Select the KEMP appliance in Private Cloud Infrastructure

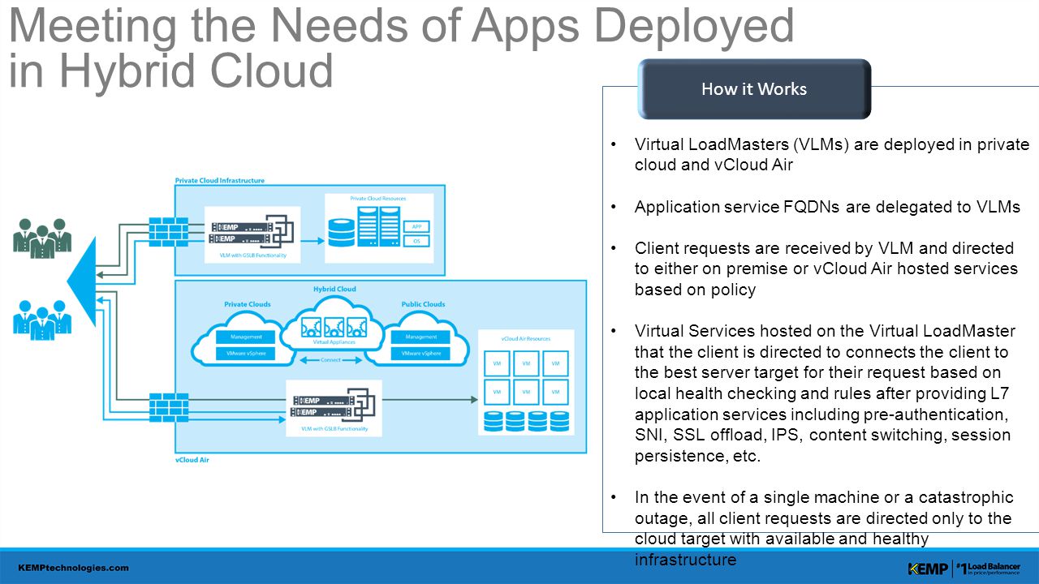pos(251,233)
